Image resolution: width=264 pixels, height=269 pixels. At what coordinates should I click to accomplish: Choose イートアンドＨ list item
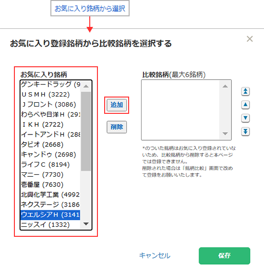pyautogui.click(x=50, y=134)
